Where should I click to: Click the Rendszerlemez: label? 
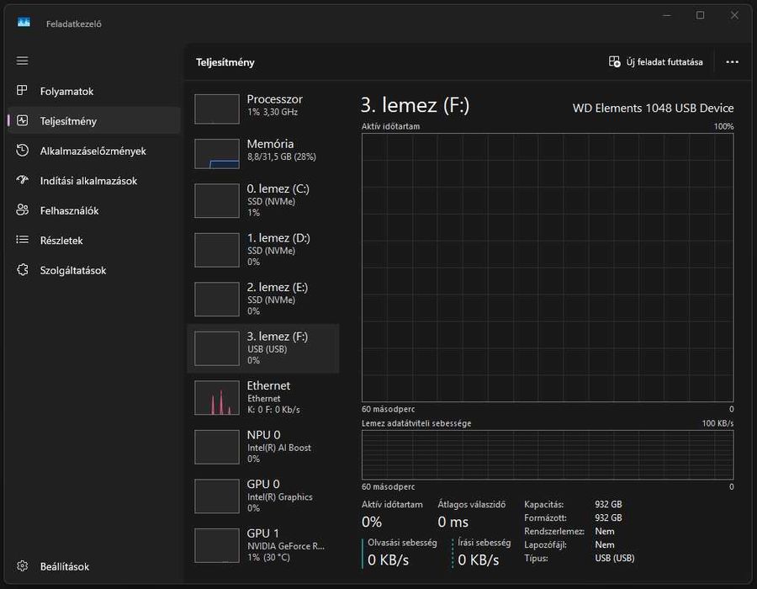tap(554, 531)
